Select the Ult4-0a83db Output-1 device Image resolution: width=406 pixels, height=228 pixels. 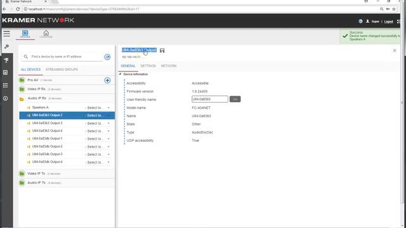coord(47,139)
